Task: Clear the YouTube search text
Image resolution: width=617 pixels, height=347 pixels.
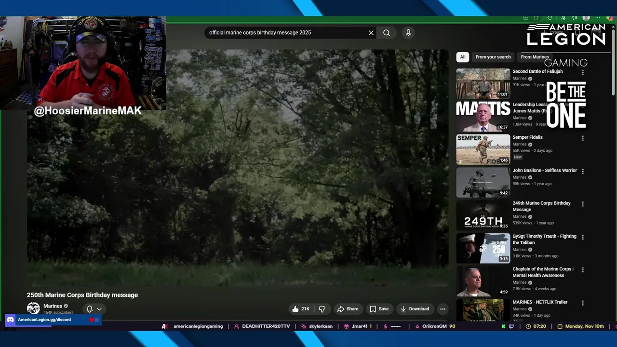Action: click(371, 33)
